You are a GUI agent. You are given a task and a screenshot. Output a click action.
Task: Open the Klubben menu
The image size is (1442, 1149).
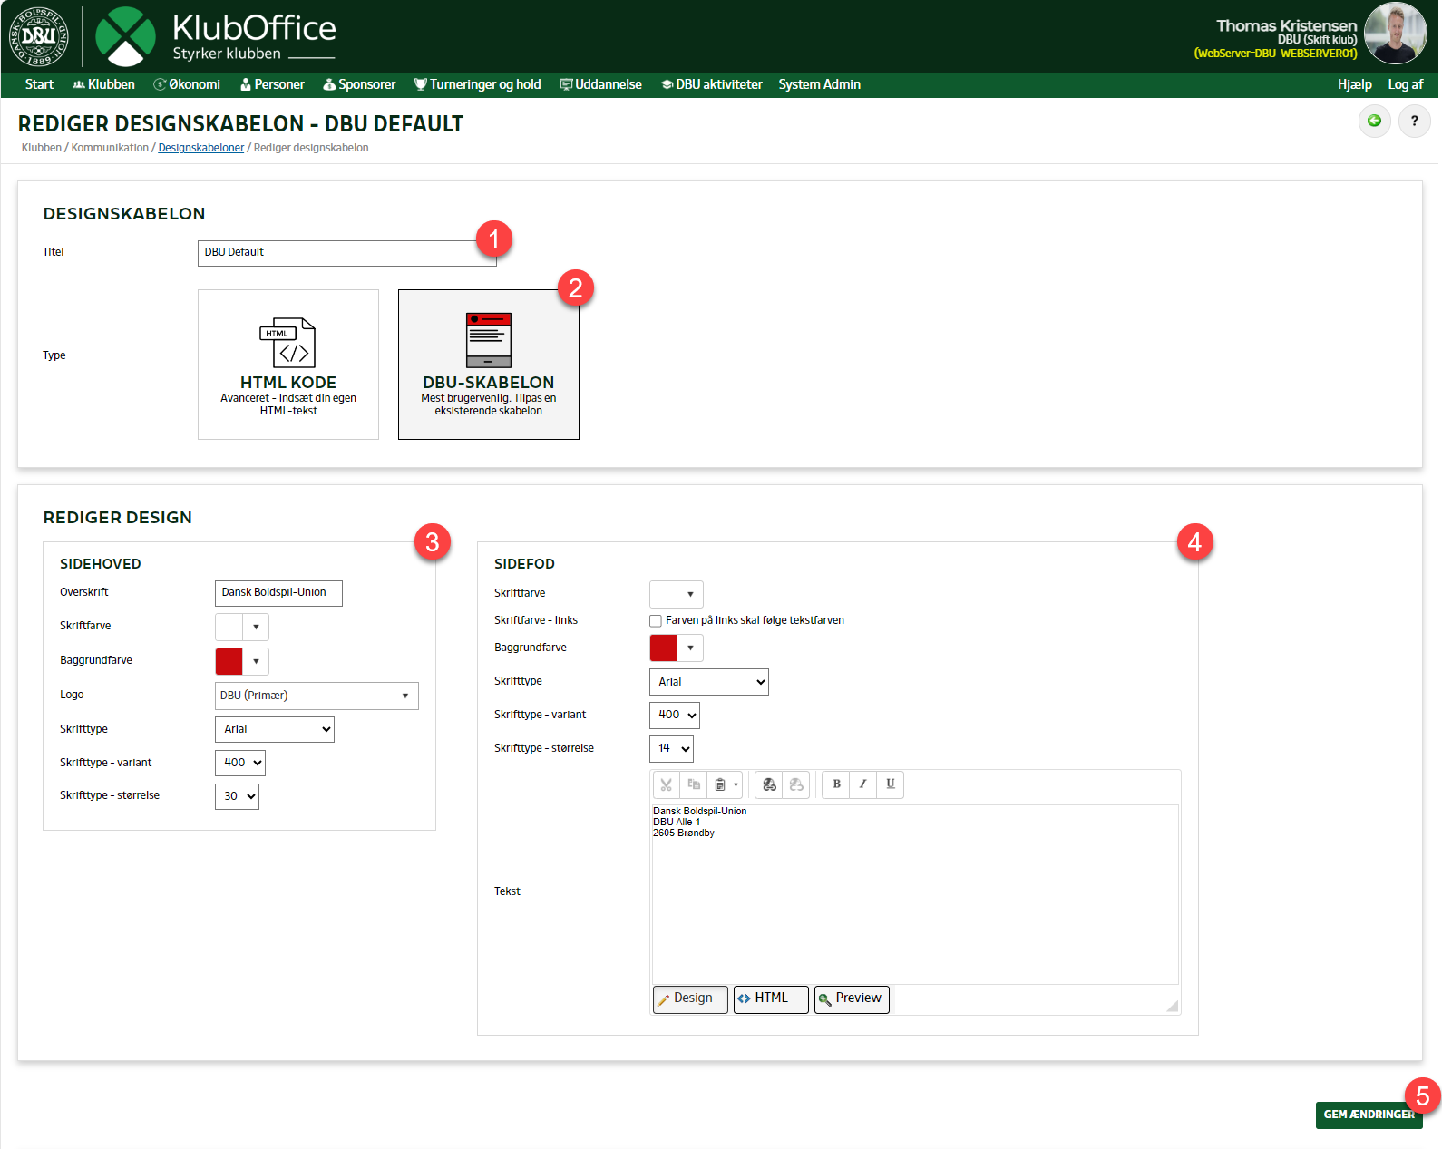103,84
